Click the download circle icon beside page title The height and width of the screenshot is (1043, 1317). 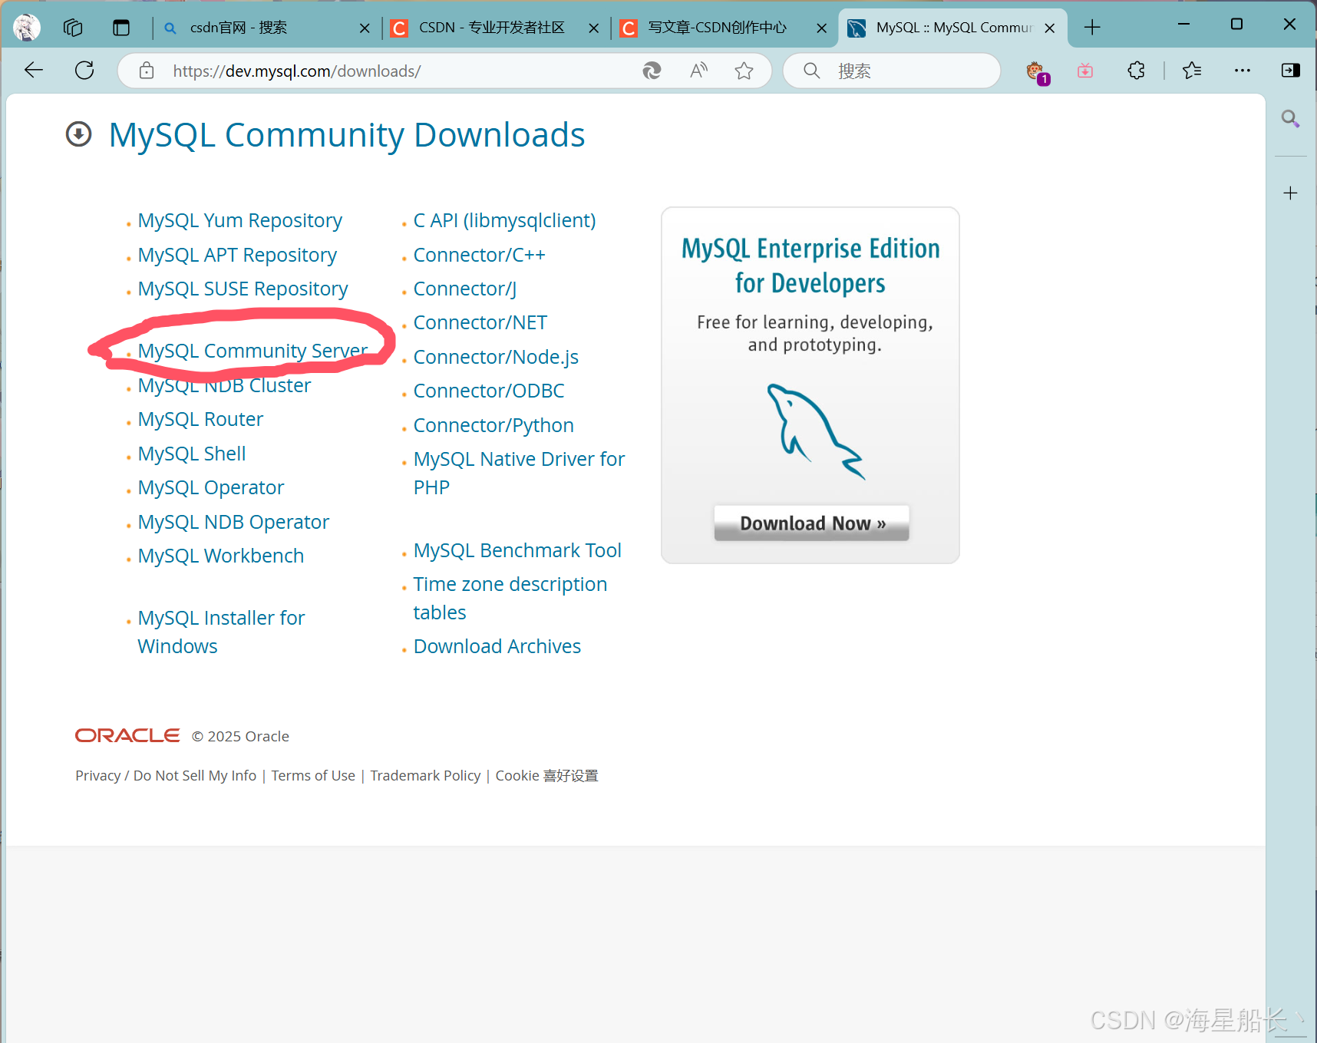(x=78, y=134)
